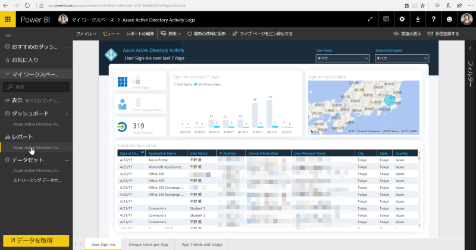This screenshot has height=250, width=476.
Task: Open the Azure Active Directory dashboard under ダッシュボード
Action: (37, 124)
